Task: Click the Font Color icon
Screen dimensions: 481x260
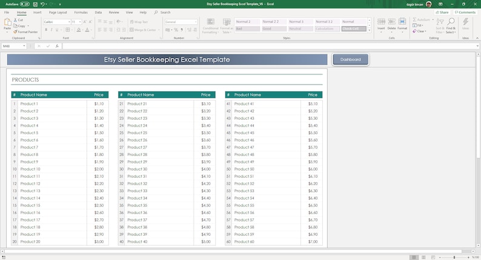Action: [87, 30]
